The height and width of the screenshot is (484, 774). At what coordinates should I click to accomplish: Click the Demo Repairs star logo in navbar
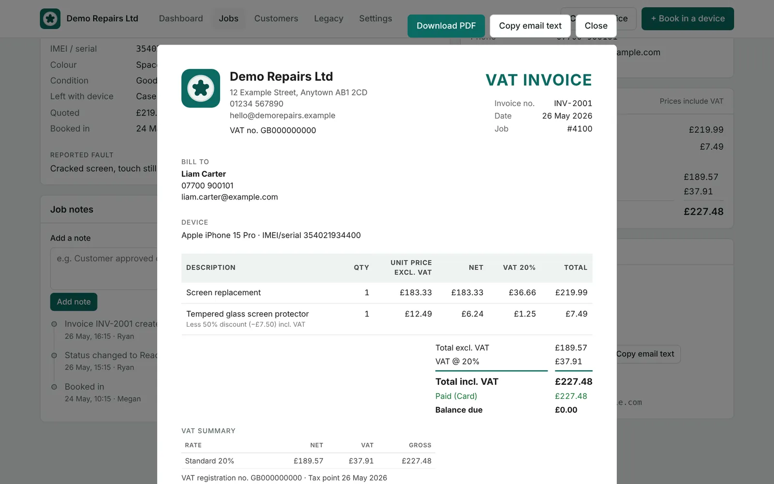tap(50, 18)
